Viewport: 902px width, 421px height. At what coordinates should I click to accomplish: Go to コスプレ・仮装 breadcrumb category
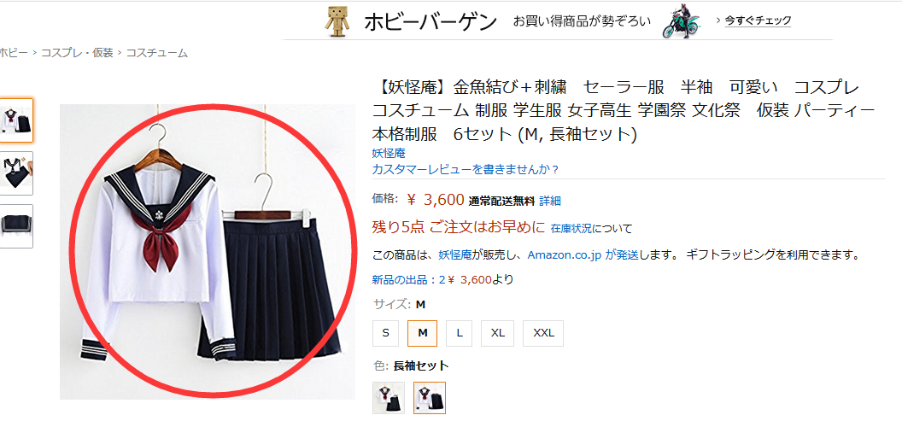coord(77,53)
